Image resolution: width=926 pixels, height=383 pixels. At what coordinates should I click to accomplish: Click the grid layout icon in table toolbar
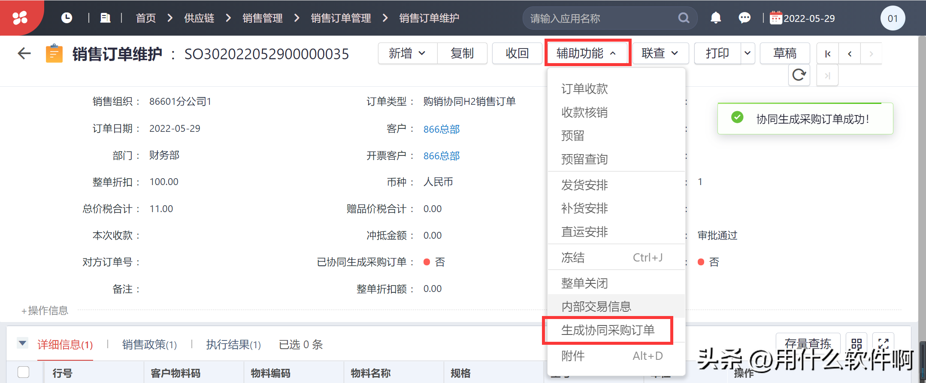click(x=856, y=343)
